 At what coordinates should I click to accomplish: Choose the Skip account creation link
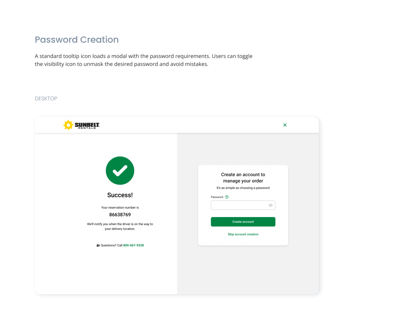(243, 234)
